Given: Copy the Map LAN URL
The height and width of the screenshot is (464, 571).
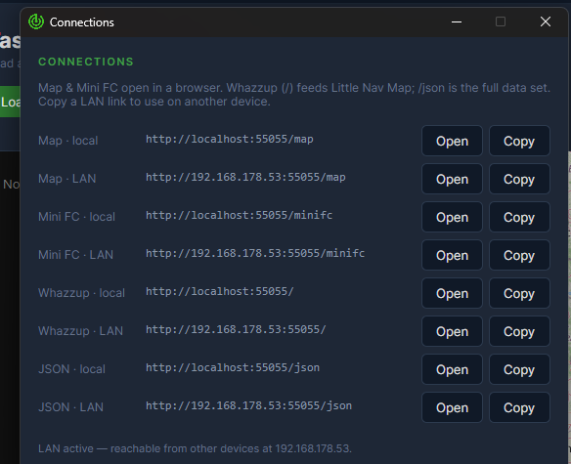Looking at the screenshot, I should pos(519,179).
